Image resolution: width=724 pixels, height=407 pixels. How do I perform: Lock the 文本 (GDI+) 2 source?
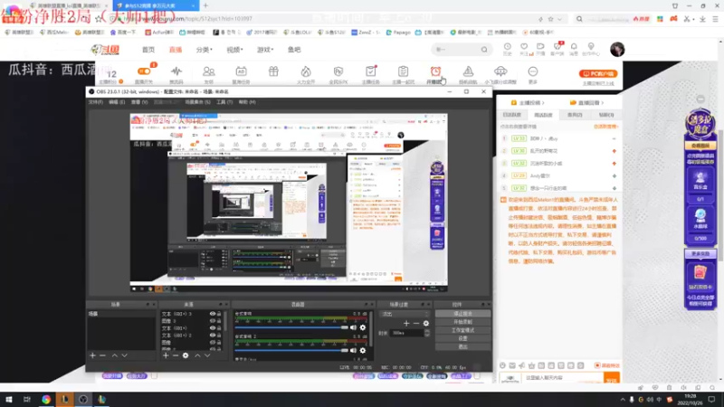click(219, 336)
